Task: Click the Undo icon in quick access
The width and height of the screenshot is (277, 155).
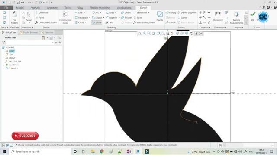Action: (x=23, y=3)
